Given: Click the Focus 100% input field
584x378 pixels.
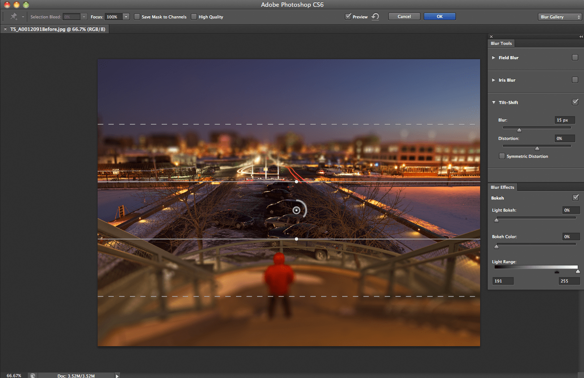Looking at the screenshot, I should (113, 17).
